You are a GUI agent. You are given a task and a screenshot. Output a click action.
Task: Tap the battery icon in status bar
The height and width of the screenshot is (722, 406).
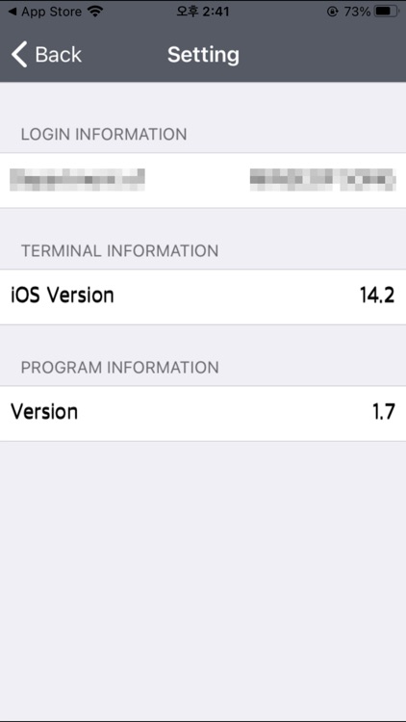tap(386, 12)
